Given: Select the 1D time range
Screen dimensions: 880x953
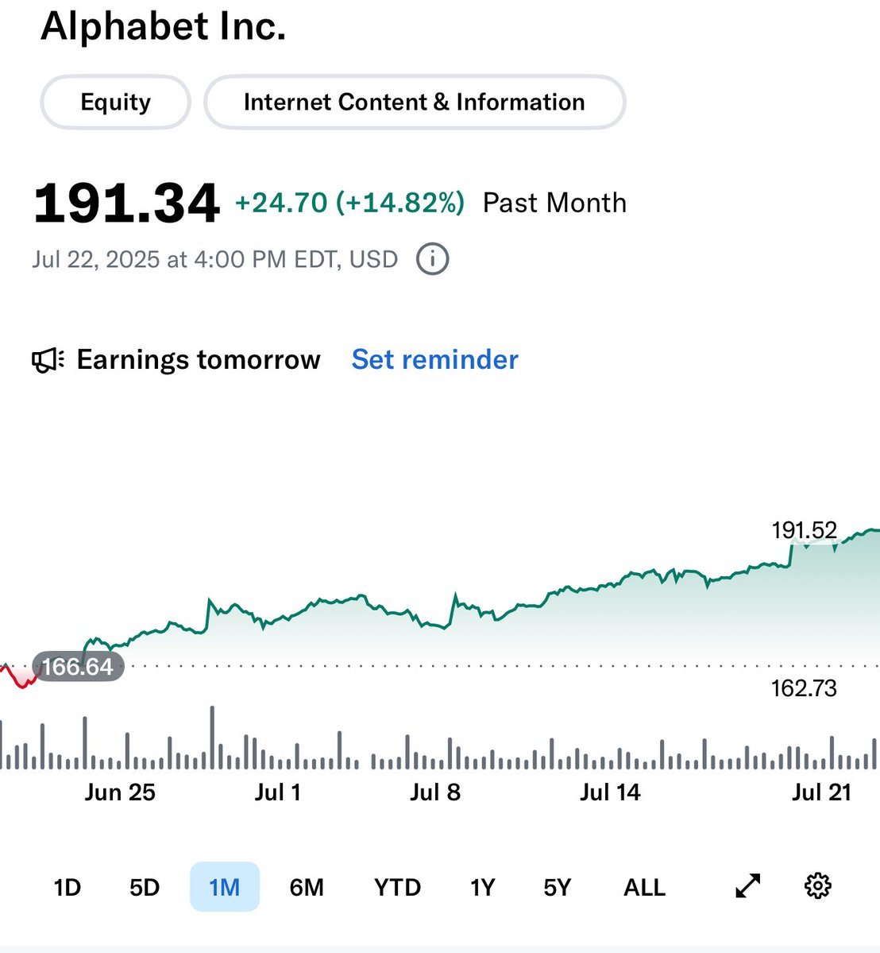Looking at the screenshot, I should point(68,887).
